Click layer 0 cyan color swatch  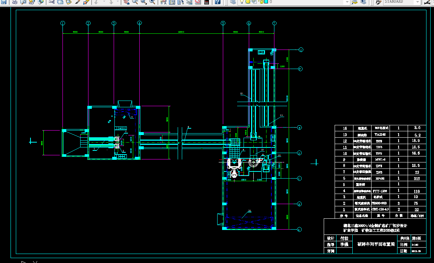[266, 2]
